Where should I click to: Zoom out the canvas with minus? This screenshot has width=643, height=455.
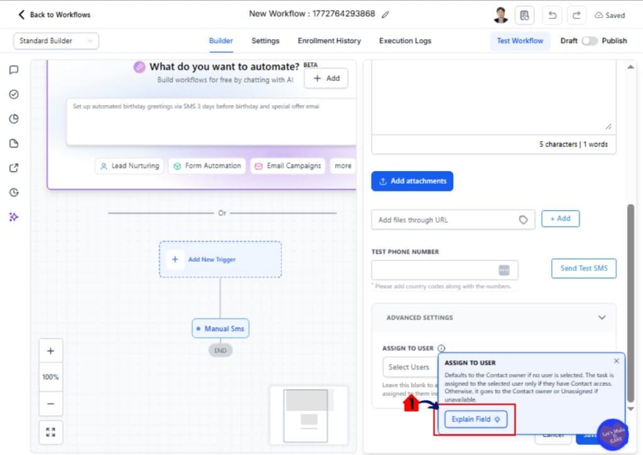(51, 404)
